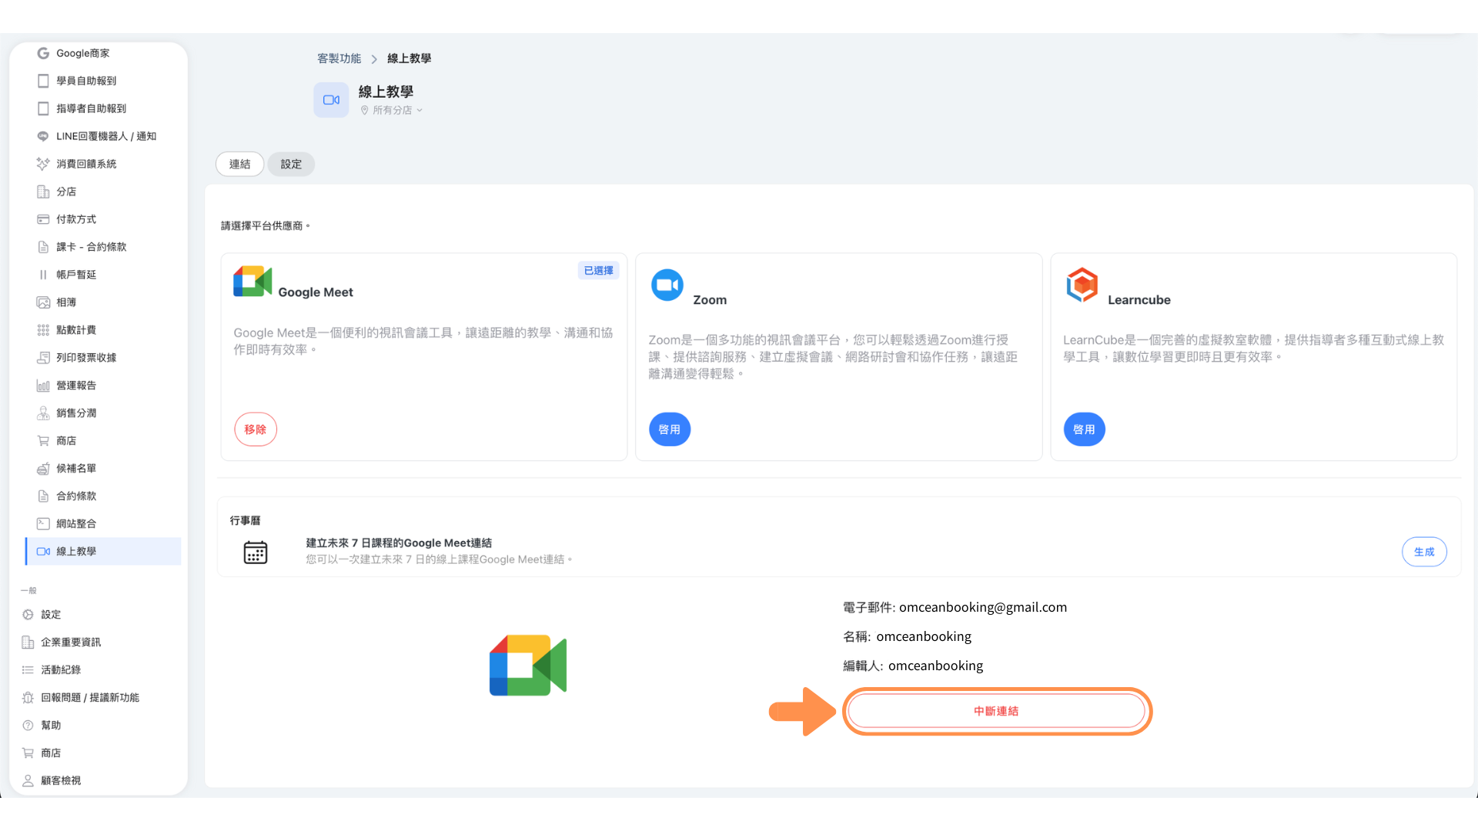
Task: Click 生成 to create Meet links
Action: (1424, 552)
